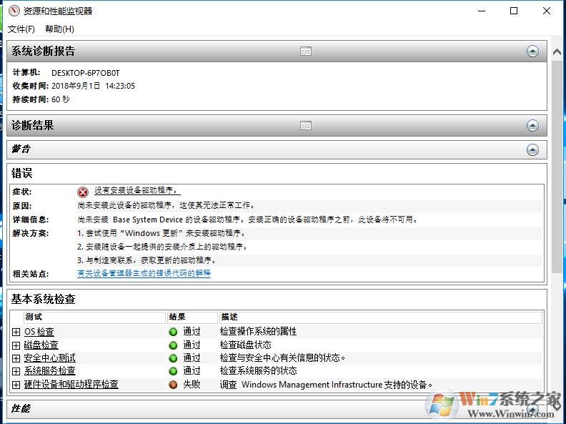The image size is (566, 424).
Task: Click the green status icon for OS 检查
Action: click(x=173, y=332)
